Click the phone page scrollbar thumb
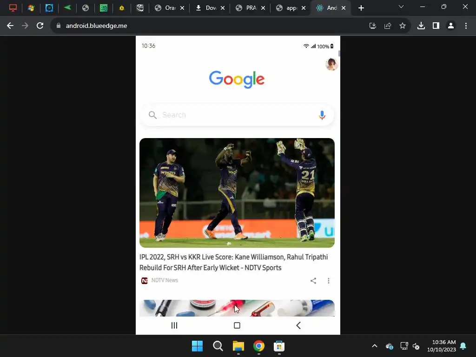476x357 pixels. [339, 53]
